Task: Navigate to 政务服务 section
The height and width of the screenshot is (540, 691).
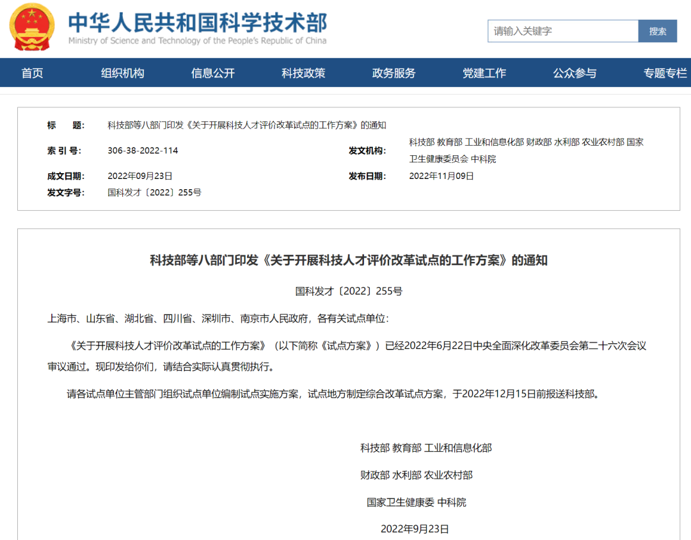Action: coord(393,73)
